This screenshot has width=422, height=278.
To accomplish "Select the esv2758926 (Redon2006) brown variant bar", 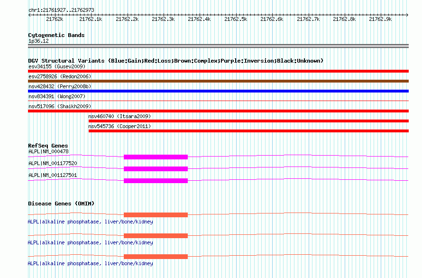I will 218,81.
